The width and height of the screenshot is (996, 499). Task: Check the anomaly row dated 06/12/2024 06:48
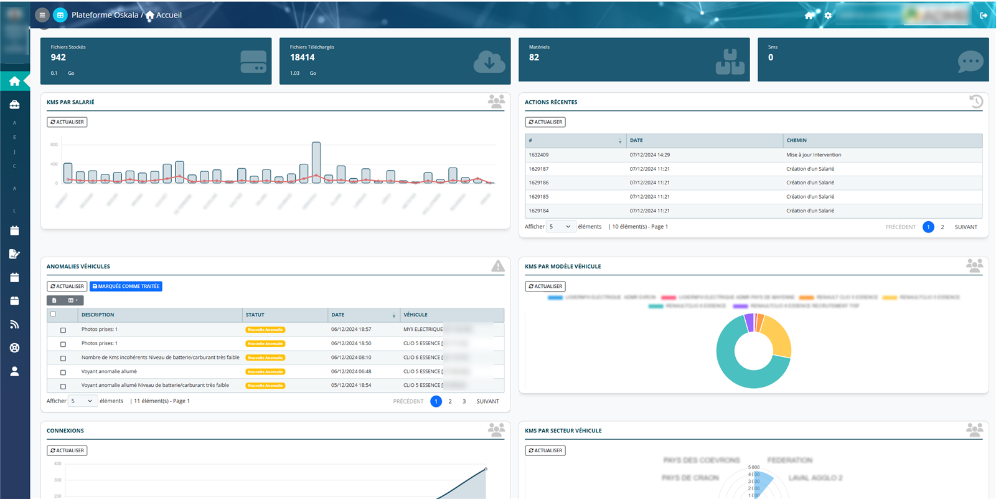coord(63,372)
